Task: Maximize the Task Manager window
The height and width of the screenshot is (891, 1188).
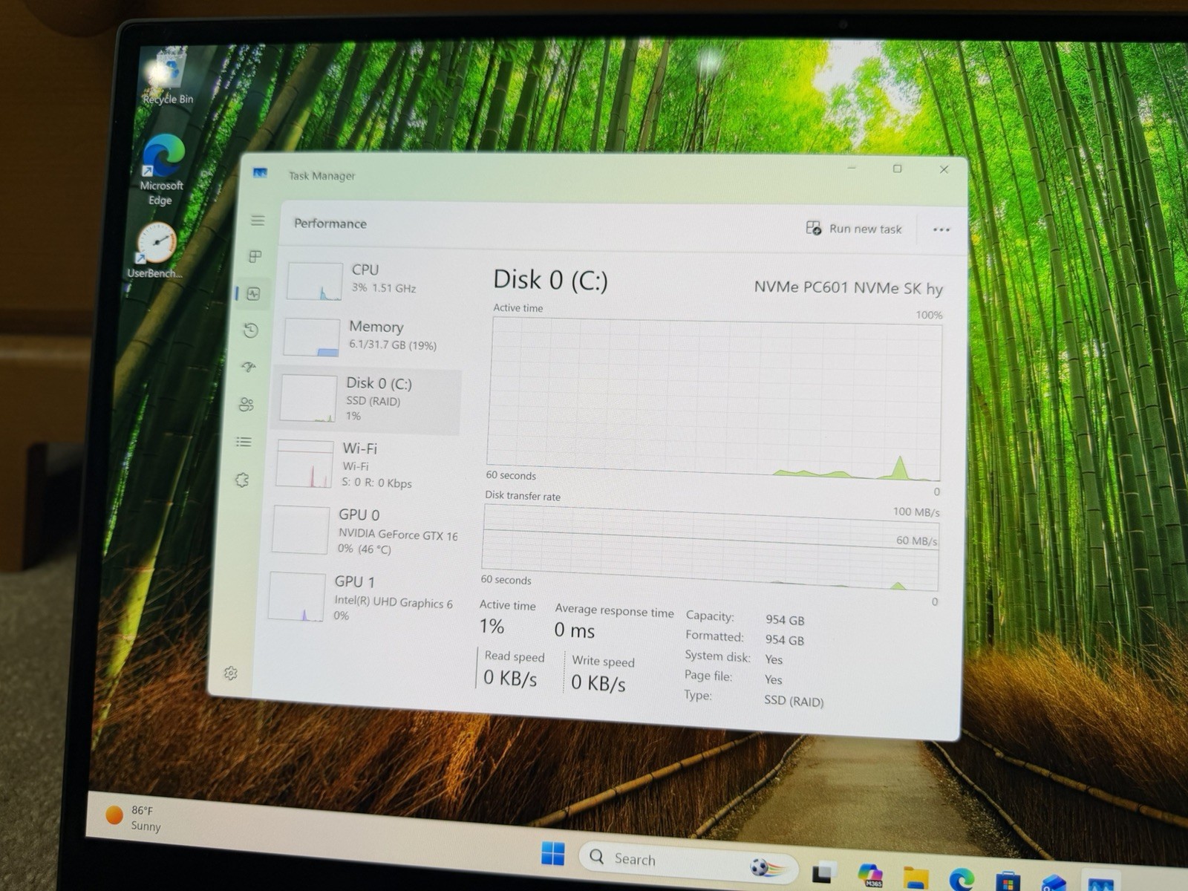Action: click(897, 169)
